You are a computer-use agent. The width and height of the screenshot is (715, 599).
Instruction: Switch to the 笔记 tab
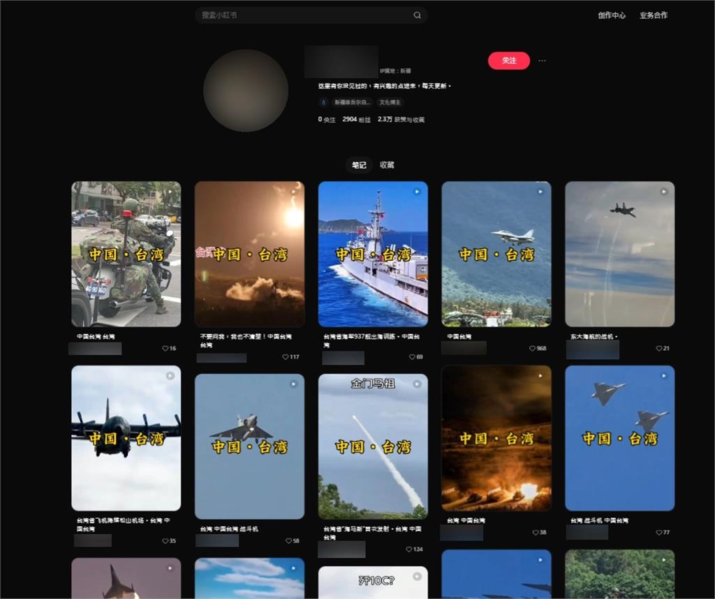tap(358, 165)
